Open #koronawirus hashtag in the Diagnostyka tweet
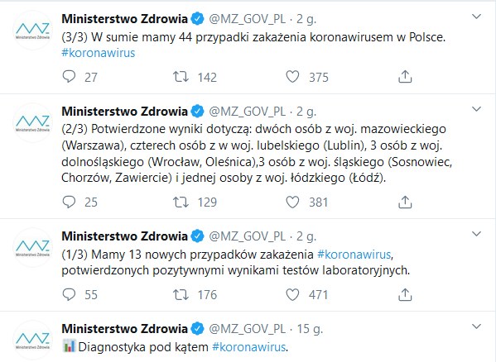Image resolution: width=496 pixels, height=362 pixels. 249,347
